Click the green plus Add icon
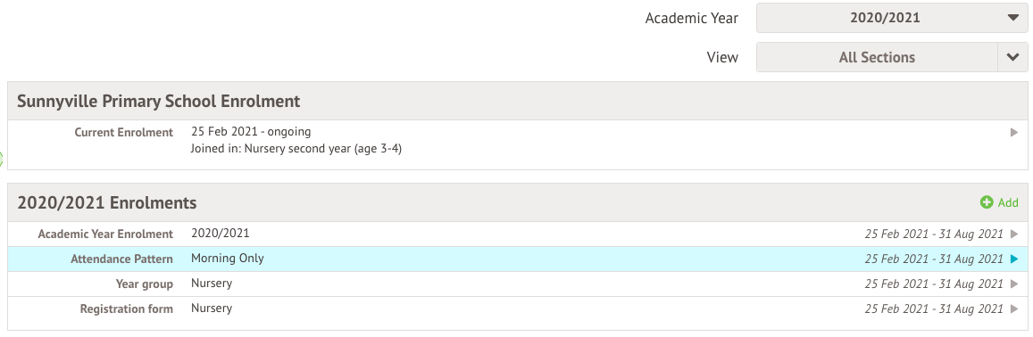The width and height of the screenshot is (1033, 337). point(987,202)
